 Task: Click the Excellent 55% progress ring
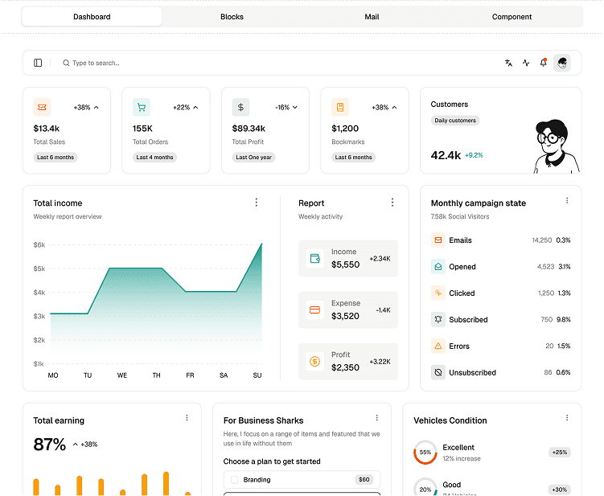tap(425, 453)
